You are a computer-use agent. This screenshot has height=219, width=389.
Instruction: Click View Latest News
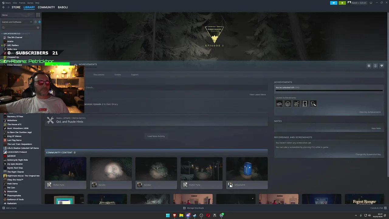(258, 95)
